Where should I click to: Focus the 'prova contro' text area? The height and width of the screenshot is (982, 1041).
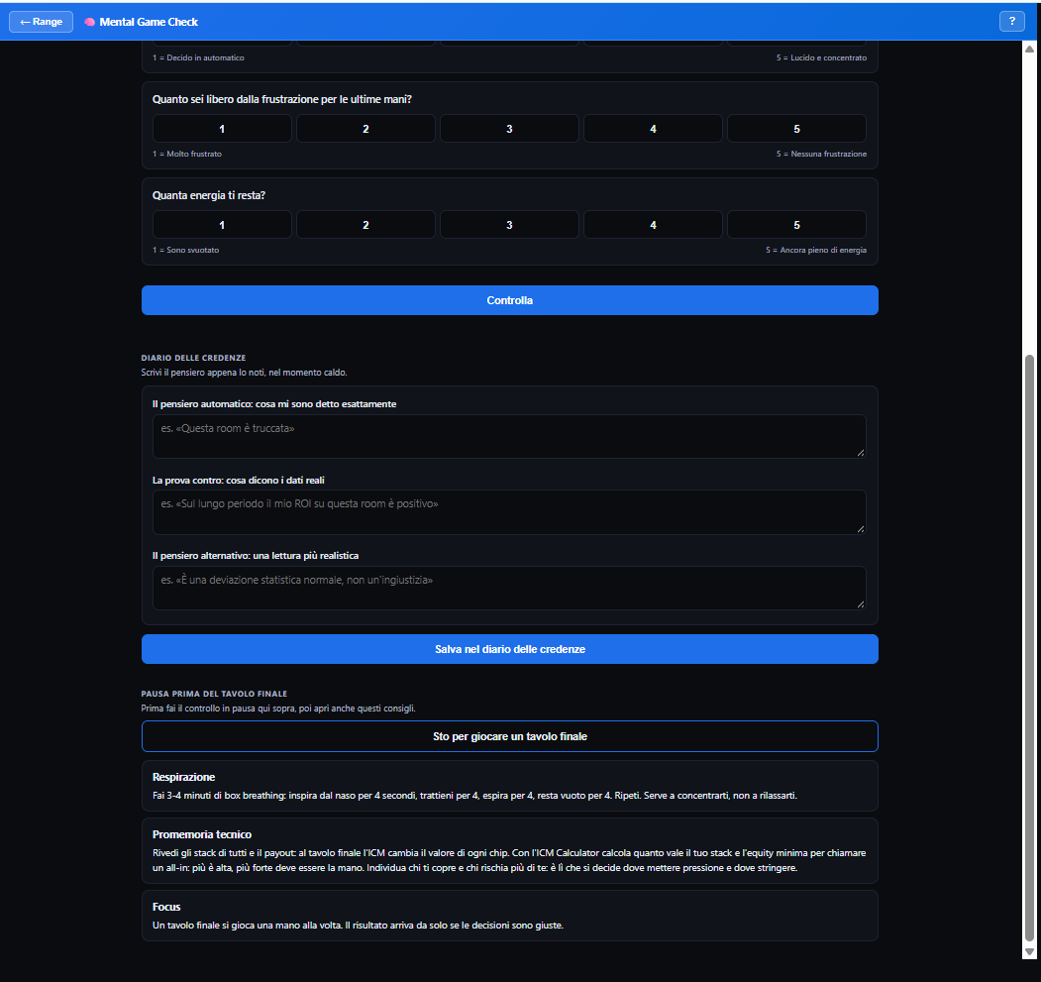[509, 512]
